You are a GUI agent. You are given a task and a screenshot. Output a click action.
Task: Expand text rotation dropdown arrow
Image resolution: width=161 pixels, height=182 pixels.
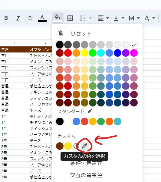[154, 18]
